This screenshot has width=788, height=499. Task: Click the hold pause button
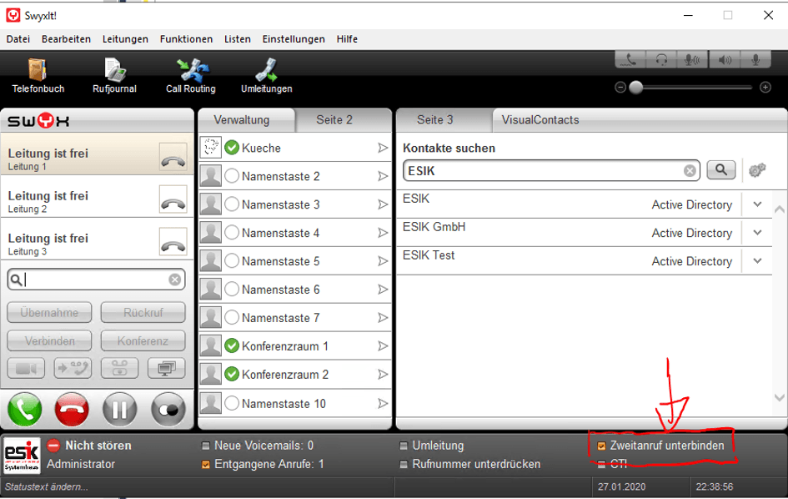(x=119, y=410)
